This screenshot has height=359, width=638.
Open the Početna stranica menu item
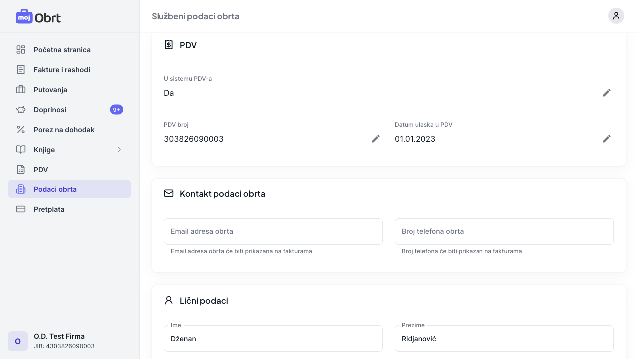(x=62, y=50)
